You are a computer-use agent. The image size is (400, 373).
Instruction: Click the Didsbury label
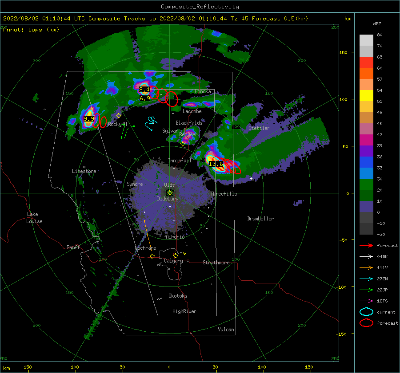(168, 199)
